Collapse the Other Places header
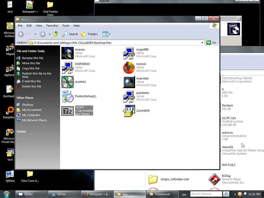 pyautogui.click(x=25, y=98)
